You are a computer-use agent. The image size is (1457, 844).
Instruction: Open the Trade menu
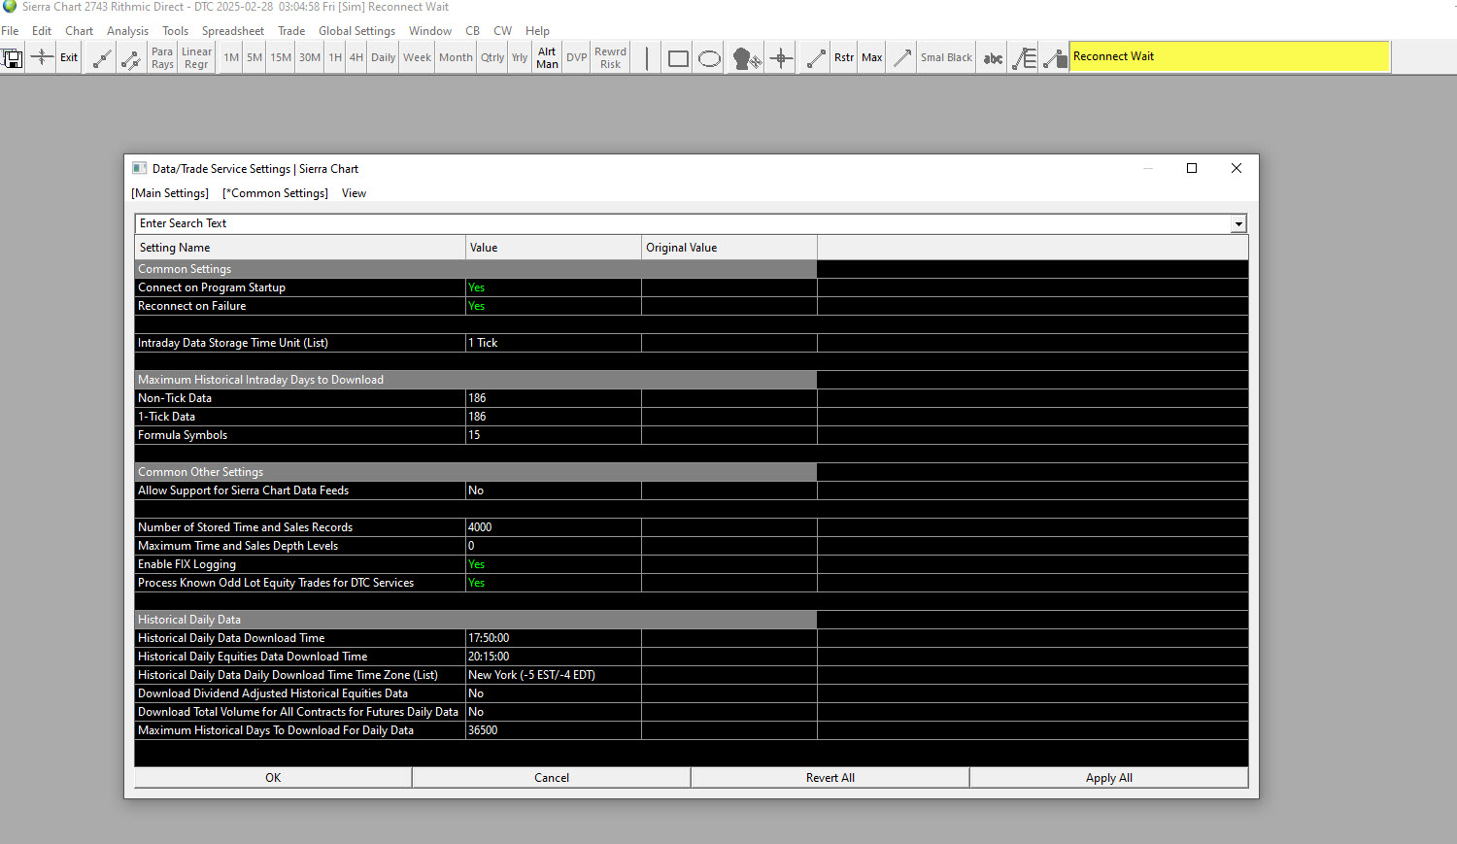[x=291, y=31]
